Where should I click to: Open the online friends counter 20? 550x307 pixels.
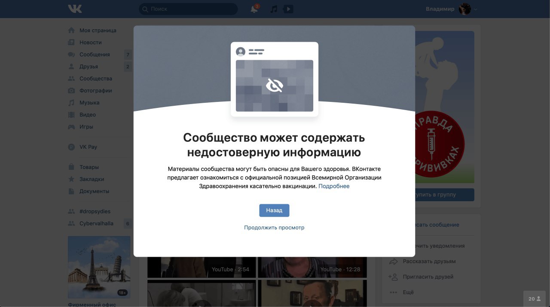coord(535,299)
